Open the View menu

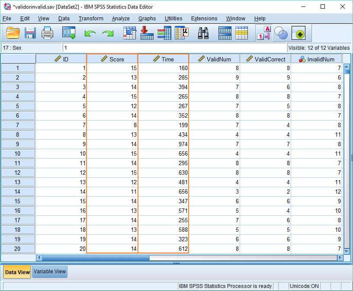coord(43,19)
